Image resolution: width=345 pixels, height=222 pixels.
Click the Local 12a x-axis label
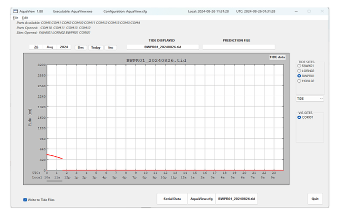click(x=183, y=177)
